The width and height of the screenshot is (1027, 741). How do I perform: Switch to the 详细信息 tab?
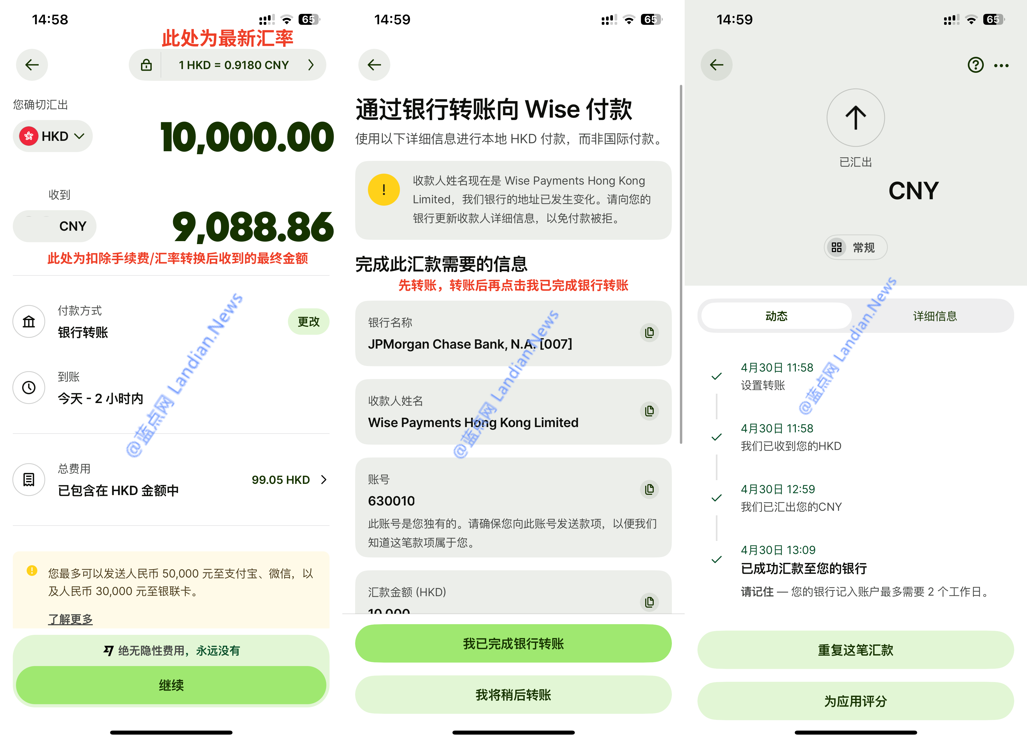(x=935, y=316)
